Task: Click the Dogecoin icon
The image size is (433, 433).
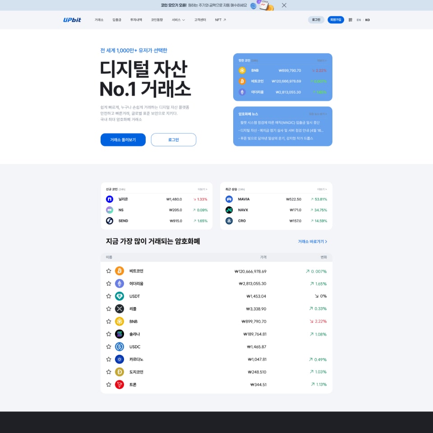Action: coord(120,372)
